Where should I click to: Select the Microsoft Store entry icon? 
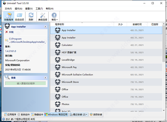(x=58, y=82)
